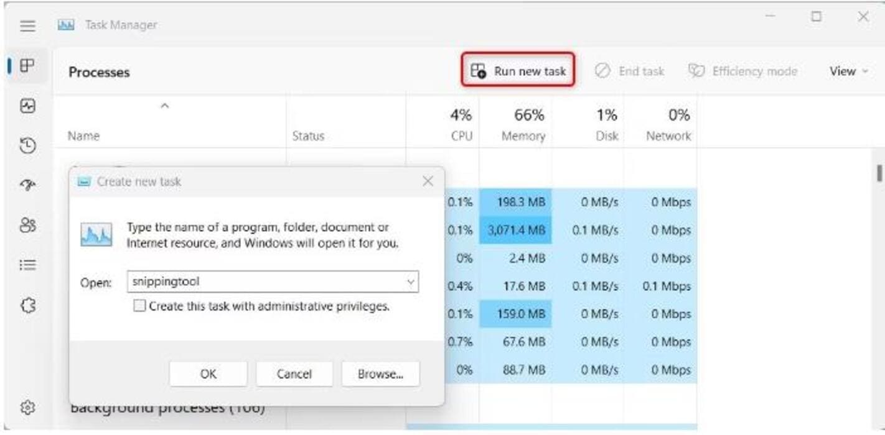Click the Create new task title icon
Screen dimensions: 885x435
pyautogui.click(x=84, y=182)
